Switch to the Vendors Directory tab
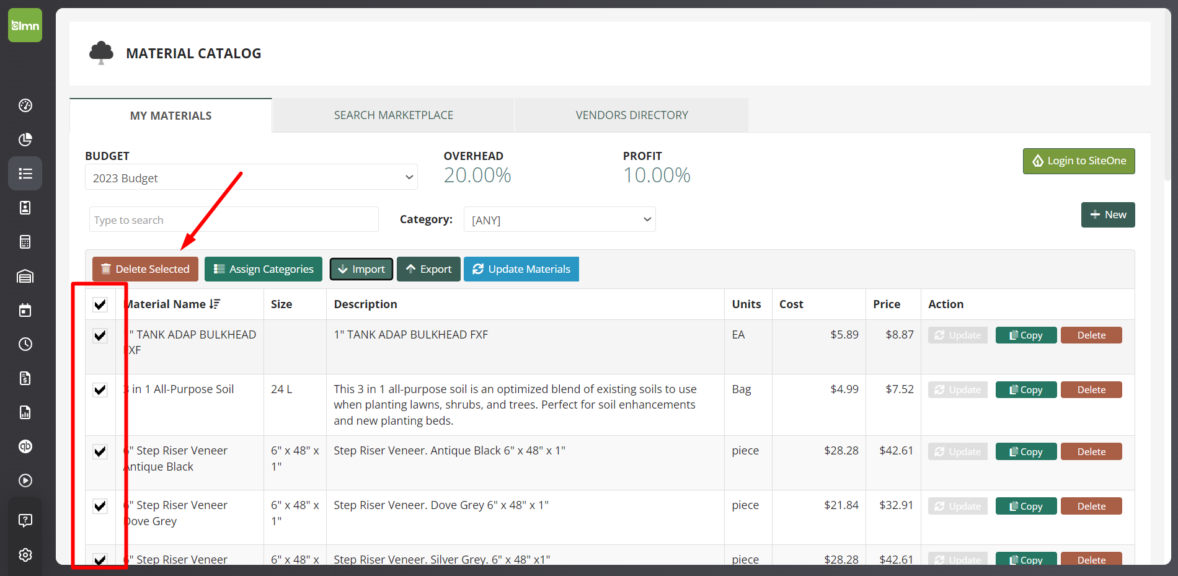1178x576 pixels. pyautogui.click(x=631, y=115)
